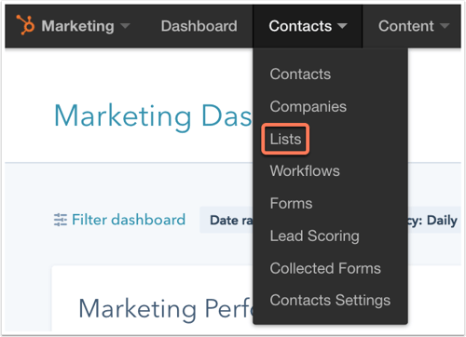
Task: Open the Marketing dropdown in navbar
Action: 86,26
